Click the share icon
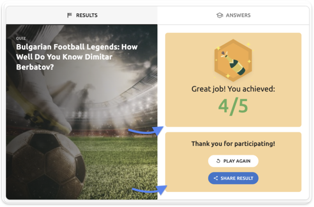 point(216,178)
